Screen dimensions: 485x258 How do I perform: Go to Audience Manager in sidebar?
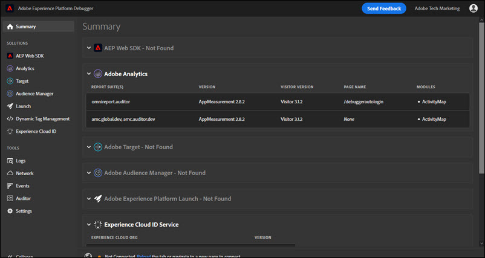tap(34, 94)
